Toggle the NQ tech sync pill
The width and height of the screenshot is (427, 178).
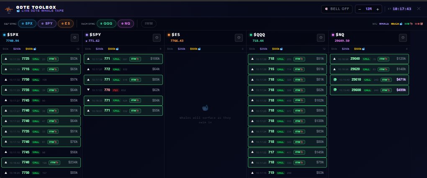[126, 24]
